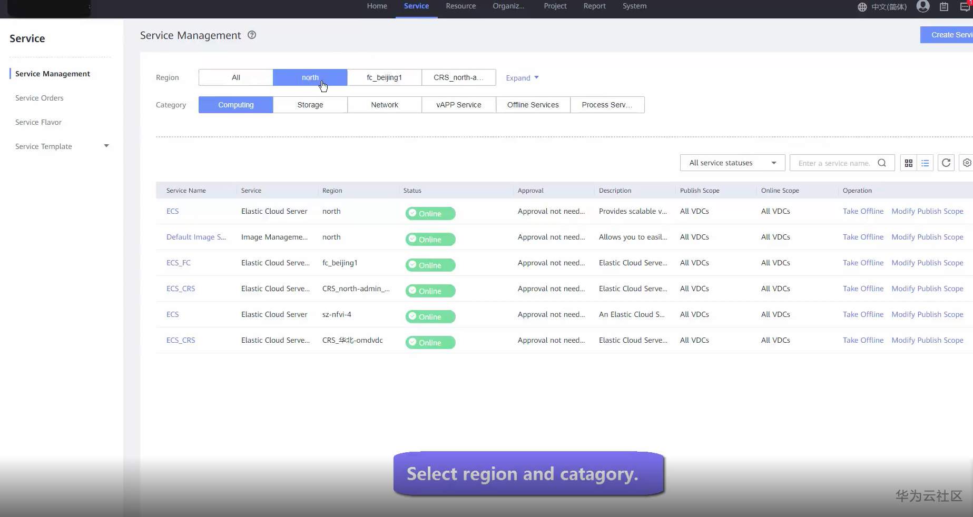Viewport: 973px width, 517px height.
Task: Click the 'An Elastic Cloud S...' description cell
Action: (x=632, y=314)
